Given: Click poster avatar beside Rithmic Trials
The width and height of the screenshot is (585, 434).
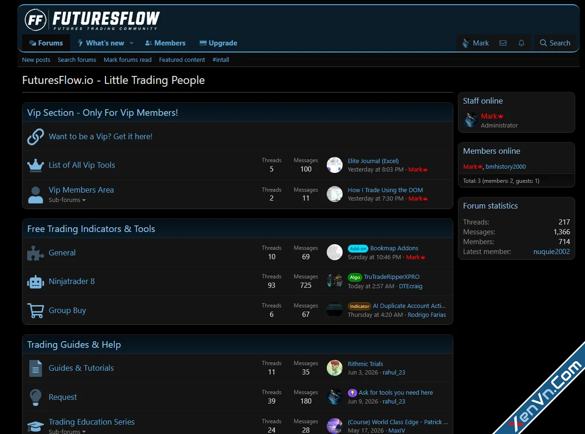Looking at the screenshot, I should [335, 368].
